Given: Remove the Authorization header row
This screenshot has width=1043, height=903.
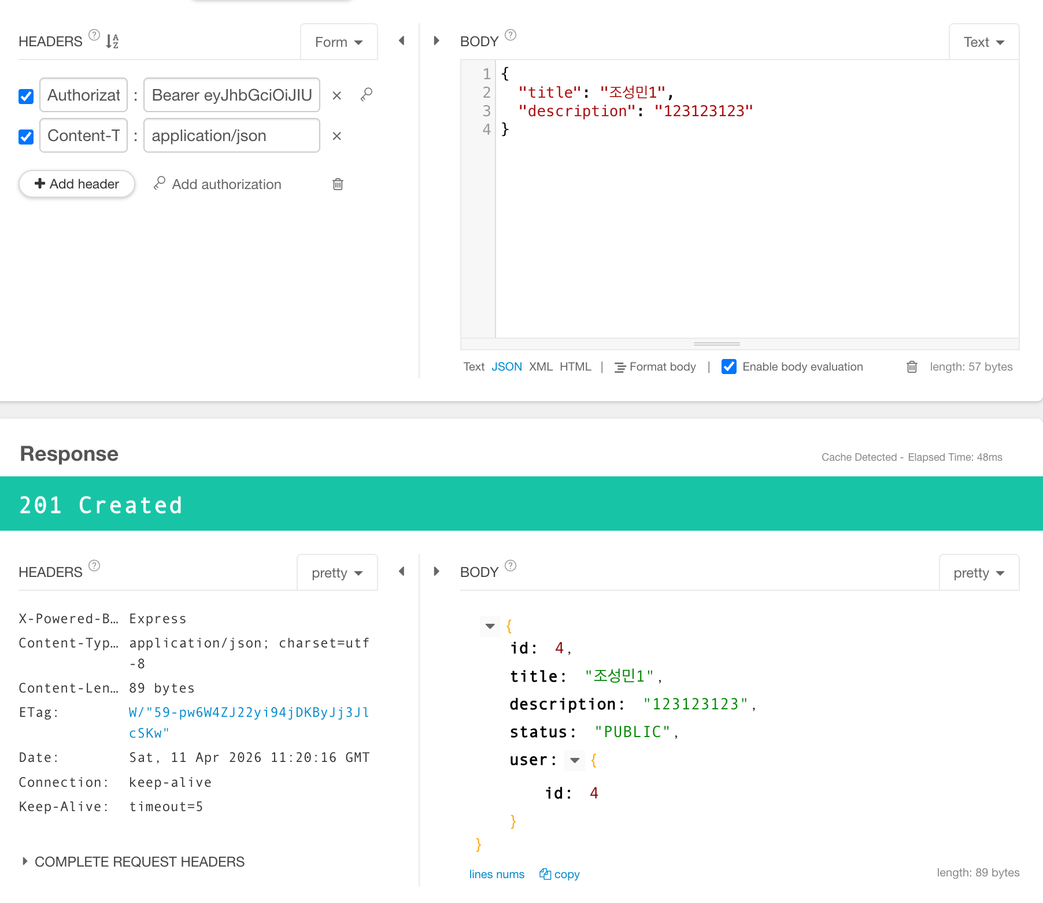Looking at the screenshot, I should coord(336,95).
